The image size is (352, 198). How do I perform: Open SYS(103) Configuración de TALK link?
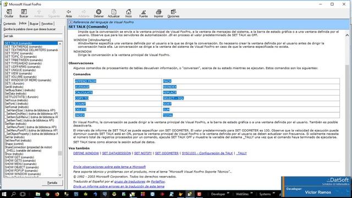coord(207,153)
